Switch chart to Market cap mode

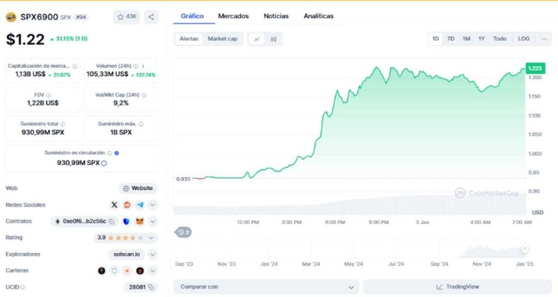222,39
